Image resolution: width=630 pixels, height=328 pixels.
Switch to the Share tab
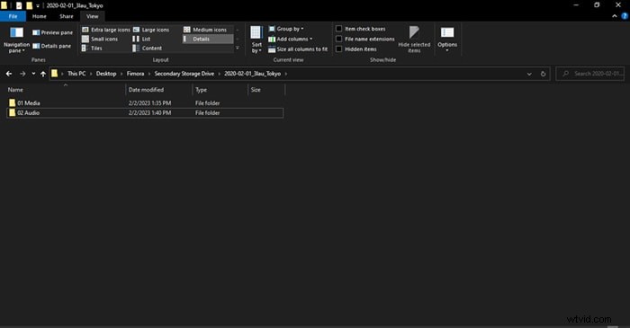point(67,16)
